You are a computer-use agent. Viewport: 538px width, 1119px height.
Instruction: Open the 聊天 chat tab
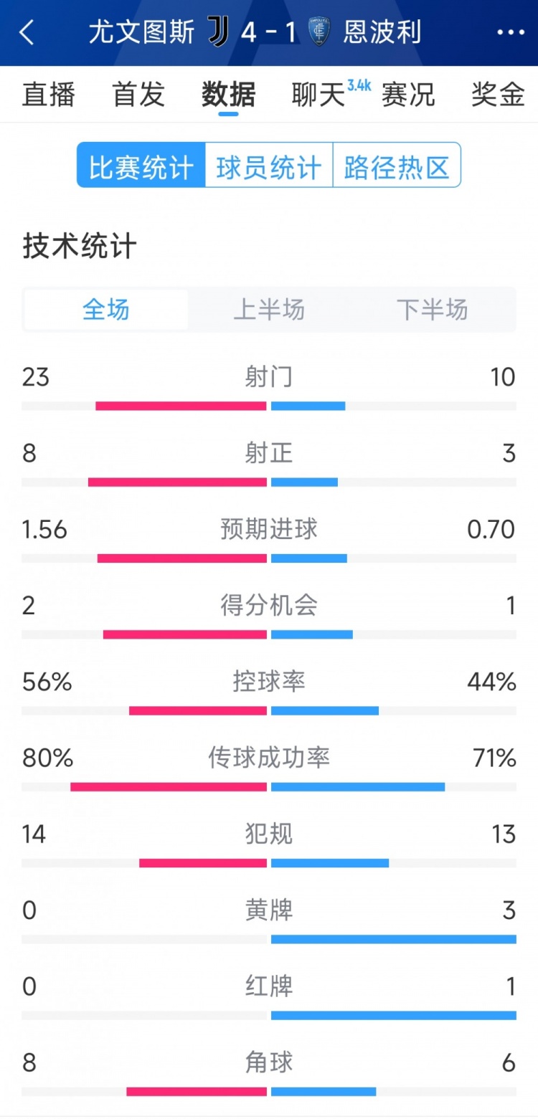pyautogui.click(x=319, y=94)
